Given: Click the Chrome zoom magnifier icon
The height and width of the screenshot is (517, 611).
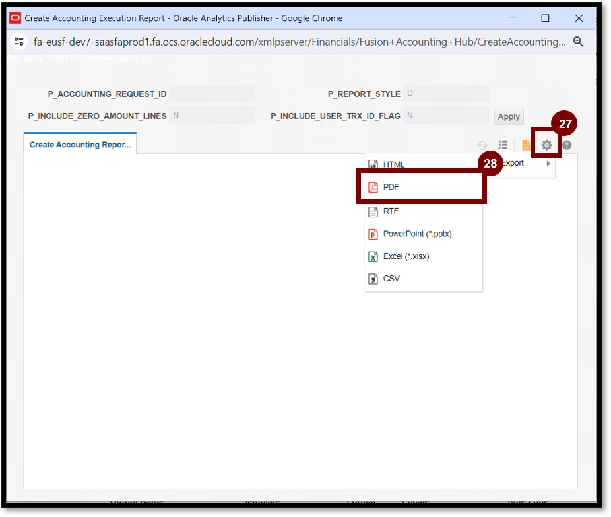Looking at the screenshot, I should (578, 42).
